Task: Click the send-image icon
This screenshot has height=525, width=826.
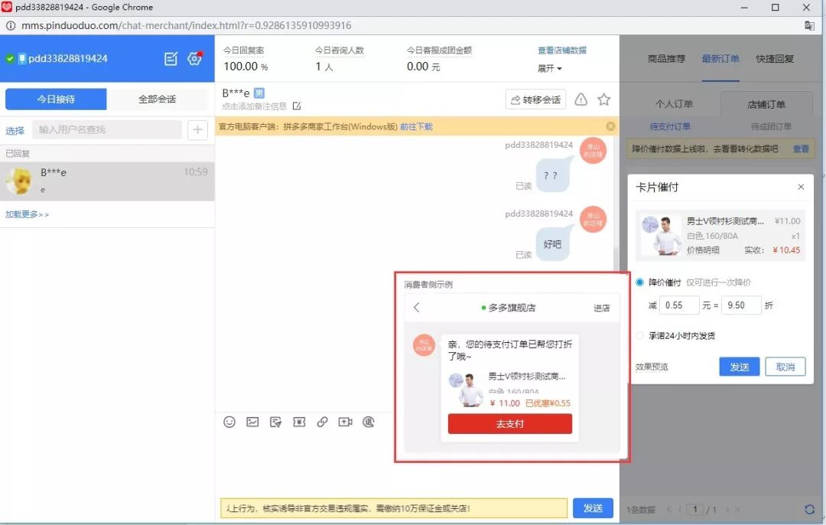Action: coord(252,422)
